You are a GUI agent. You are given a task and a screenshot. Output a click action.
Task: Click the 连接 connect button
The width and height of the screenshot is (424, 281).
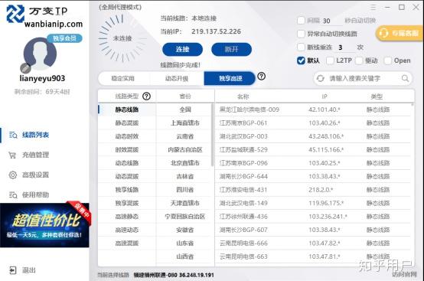pyautogui.click(x=182, y=49)
